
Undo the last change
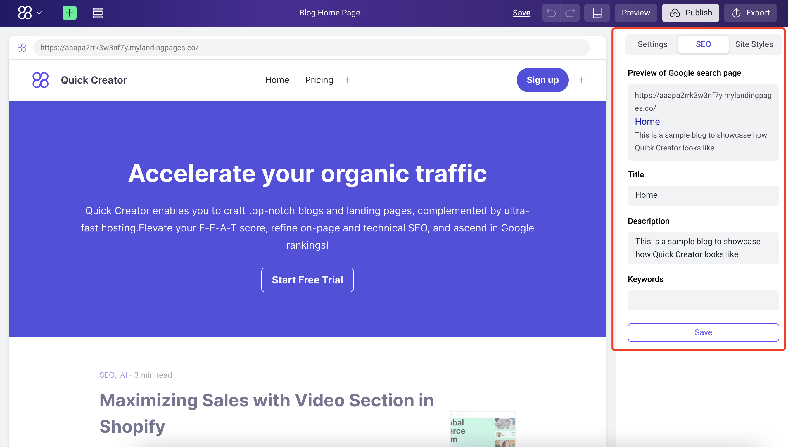[551, 13]
